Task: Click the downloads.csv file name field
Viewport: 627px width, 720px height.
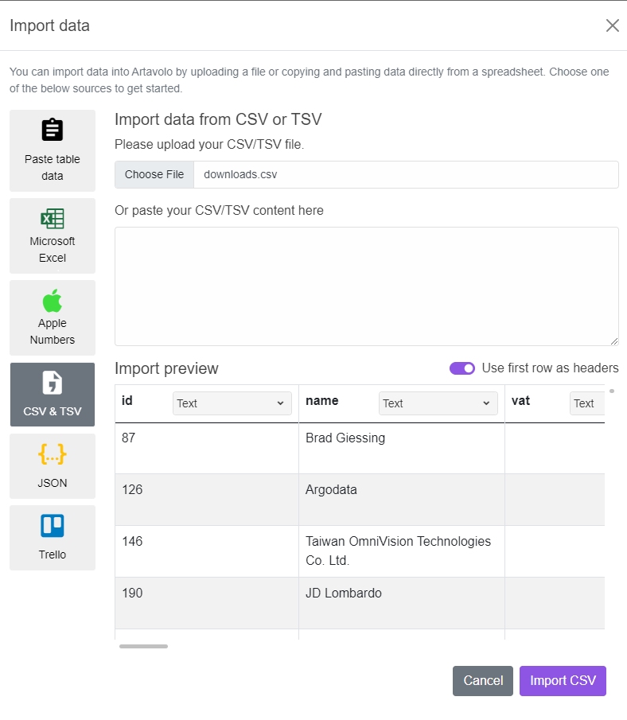Action: point(406,174)
